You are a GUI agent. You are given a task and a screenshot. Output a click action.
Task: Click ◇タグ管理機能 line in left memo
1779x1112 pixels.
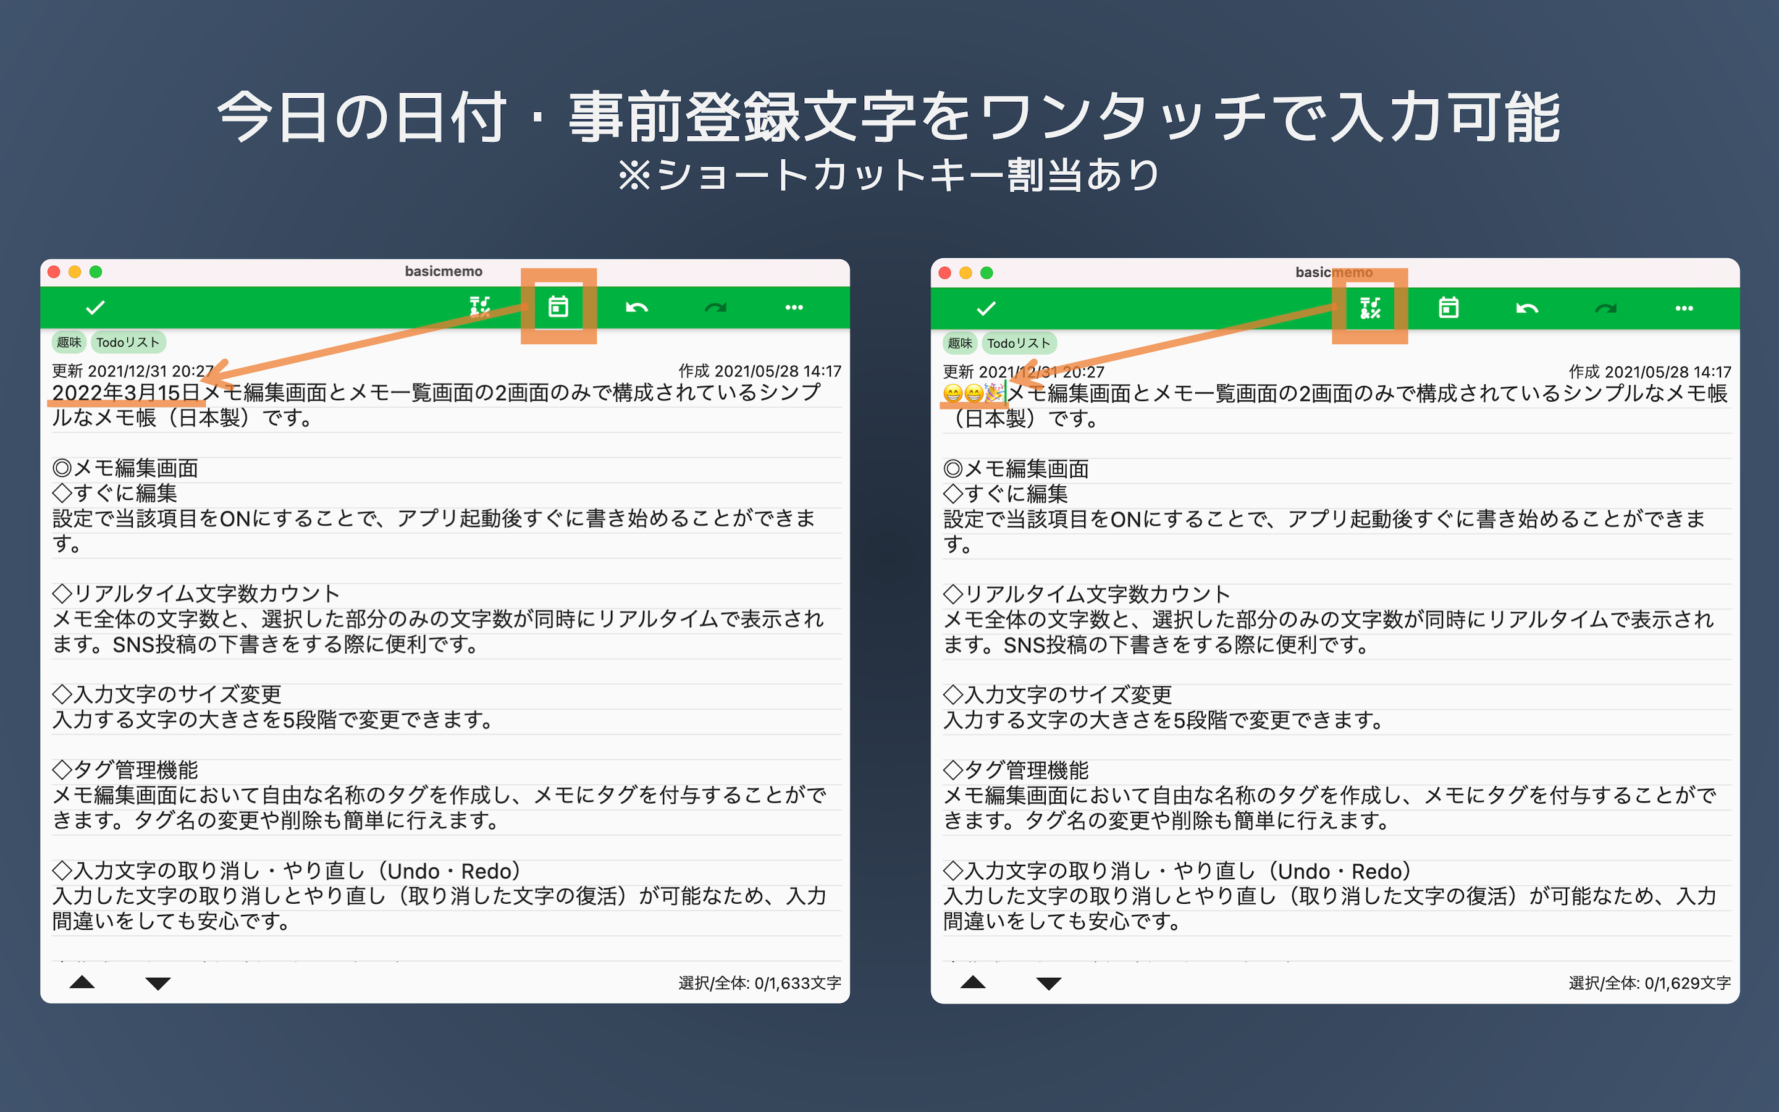tap(125, 770)
